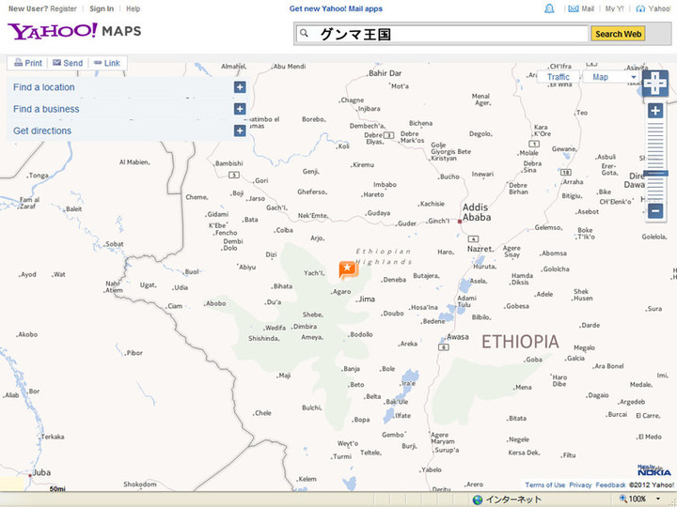Expand the Get directions panel
677x507 pixels.
(x=240, y=131)
